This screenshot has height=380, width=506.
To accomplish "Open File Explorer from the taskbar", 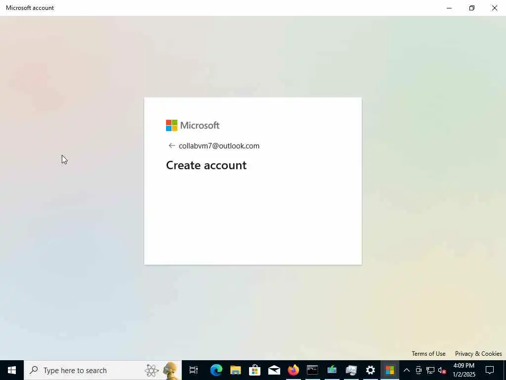I will 235,370.
